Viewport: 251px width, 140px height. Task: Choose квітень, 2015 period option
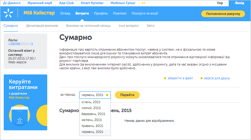point(95,120)
